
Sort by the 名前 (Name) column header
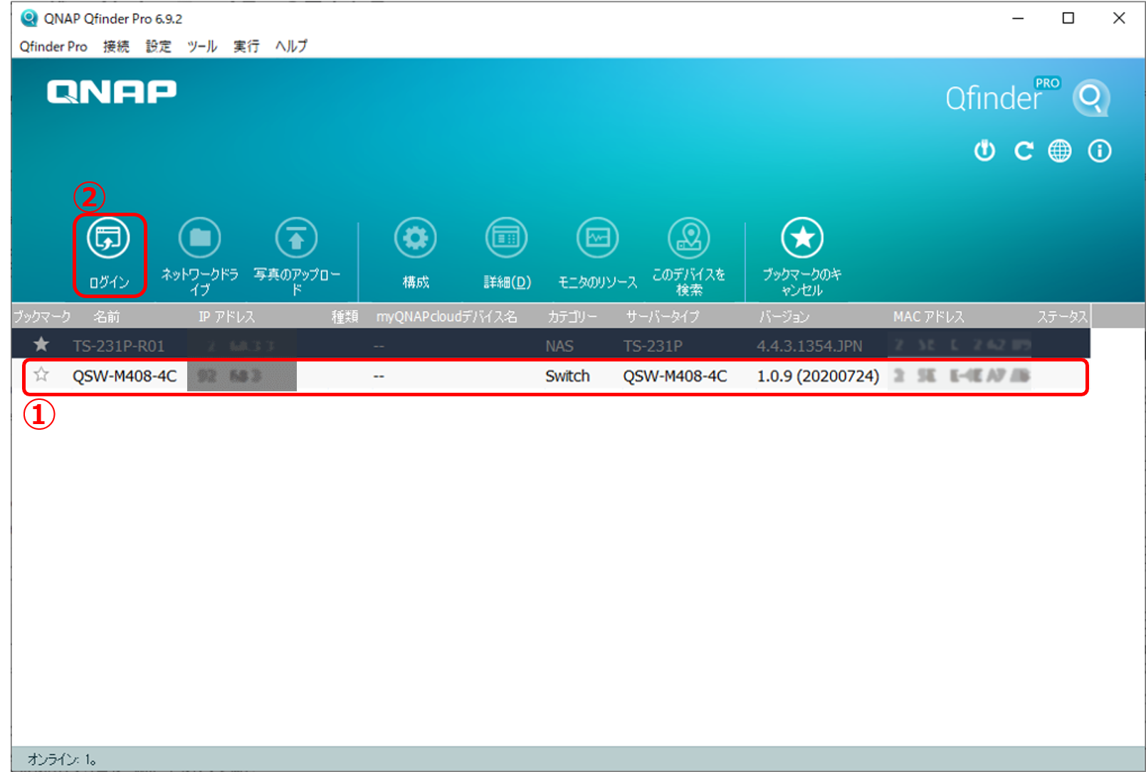[x=107, y=317]
